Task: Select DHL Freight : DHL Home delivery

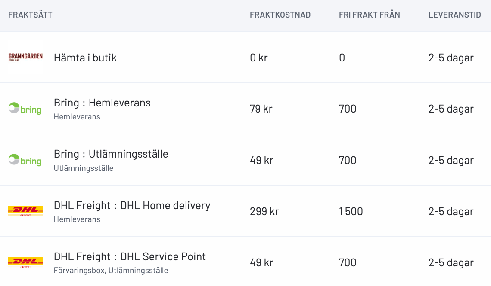Action: click(132, 206)
